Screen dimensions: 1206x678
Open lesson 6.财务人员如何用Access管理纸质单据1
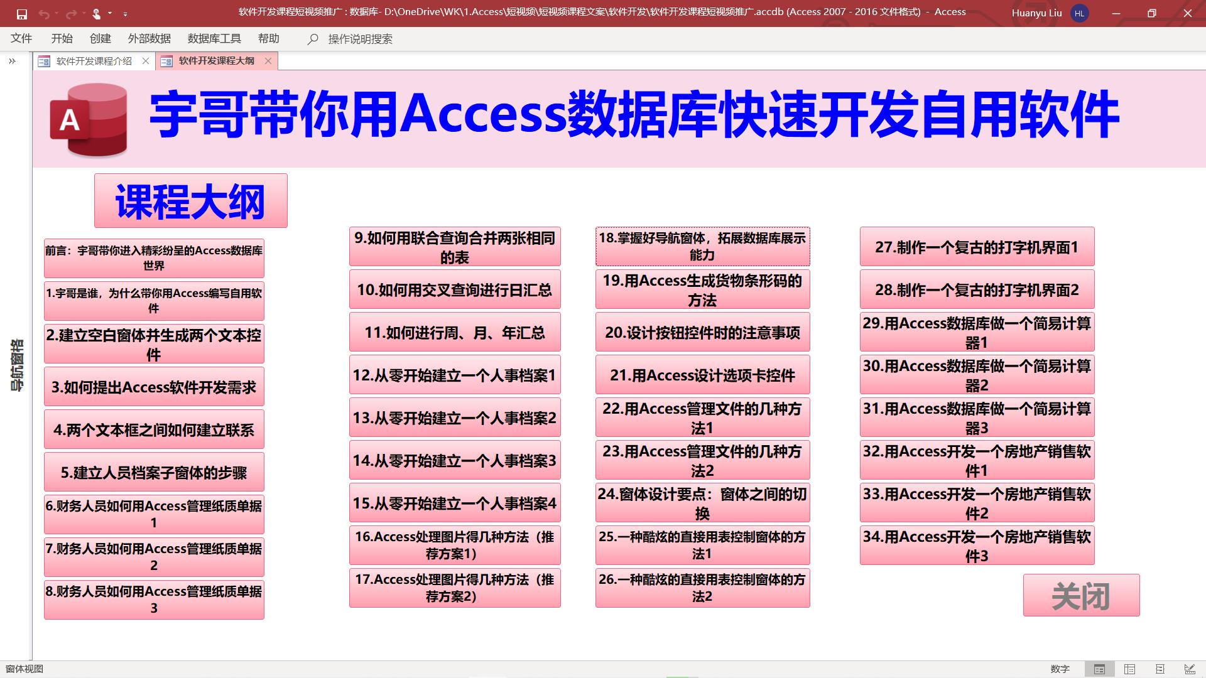click(x=154, y=514)
